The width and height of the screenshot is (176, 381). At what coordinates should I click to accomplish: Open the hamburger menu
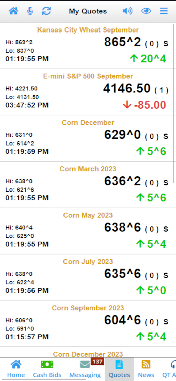[x=164, y=11]
